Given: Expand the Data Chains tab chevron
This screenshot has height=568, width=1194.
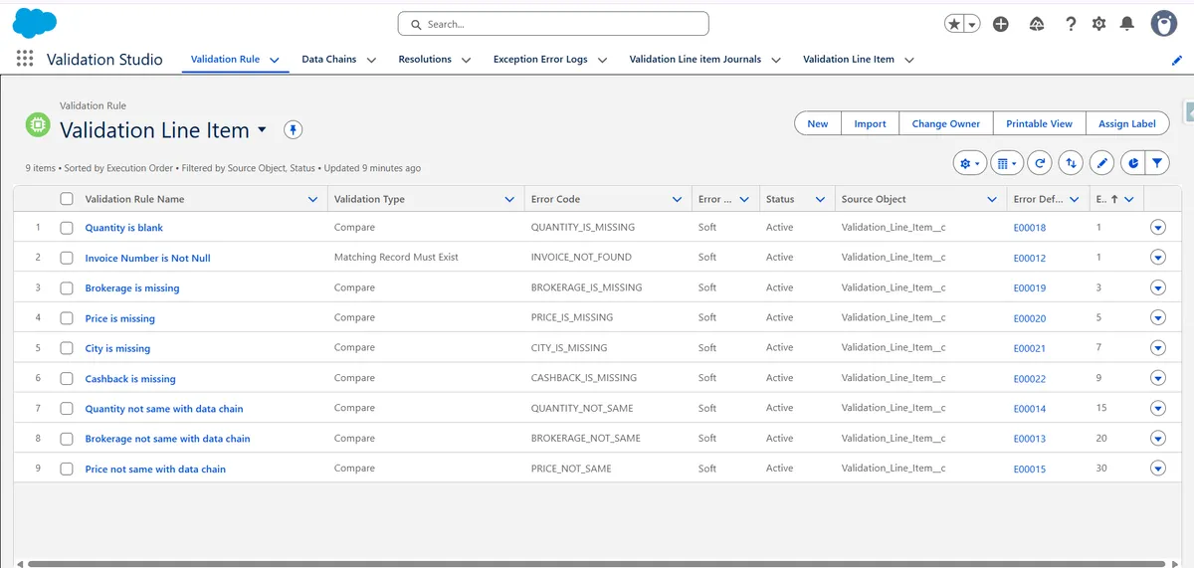Looking at the screenshot, I should tap(371, 60).
